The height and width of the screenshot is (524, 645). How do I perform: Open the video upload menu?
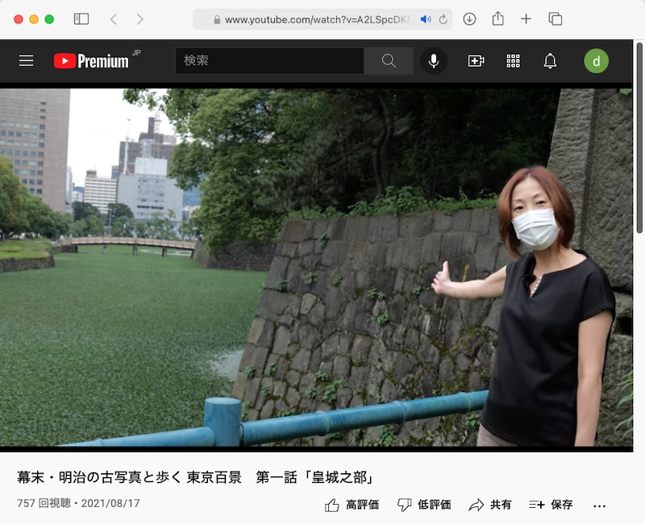[475, 60]
